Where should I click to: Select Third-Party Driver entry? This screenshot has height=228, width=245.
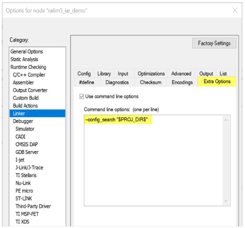click(x=33, y=206)
